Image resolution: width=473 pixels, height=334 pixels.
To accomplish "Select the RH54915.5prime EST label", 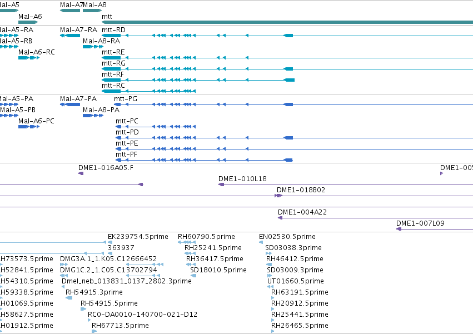I will tap(109, 303).
